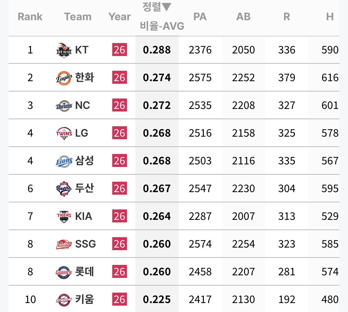Click the red 26 year badge for KT
The image size is (348, 312).
click(119, 50)
